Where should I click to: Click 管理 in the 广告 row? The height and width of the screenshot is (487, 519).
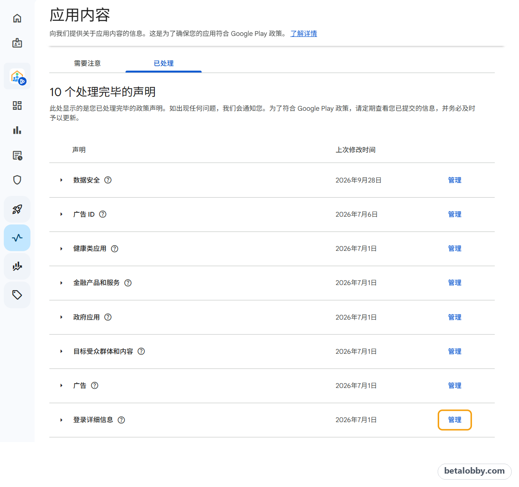point(455,385)
